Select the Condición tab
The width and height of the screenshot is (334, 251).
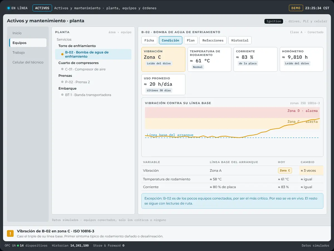point(171,40)
